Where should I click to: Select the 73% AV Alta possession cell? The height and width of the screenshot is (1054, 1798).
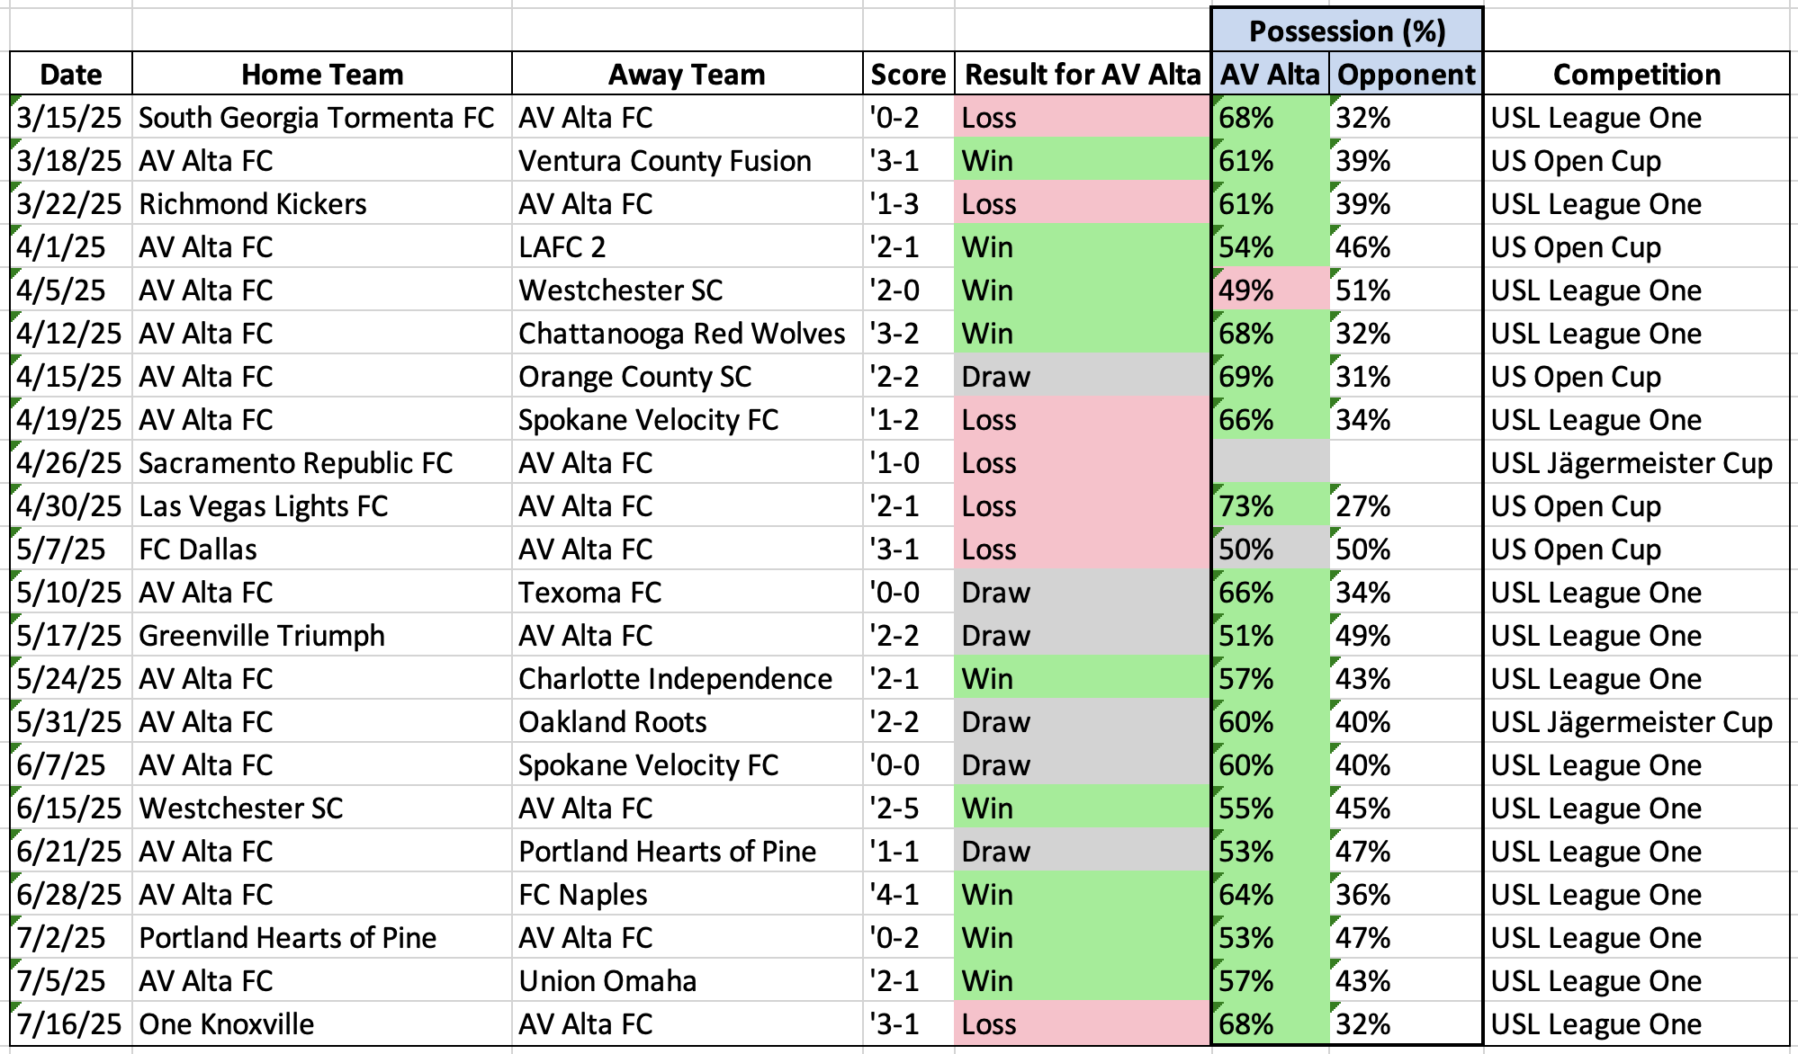(x=1270, y=506)
